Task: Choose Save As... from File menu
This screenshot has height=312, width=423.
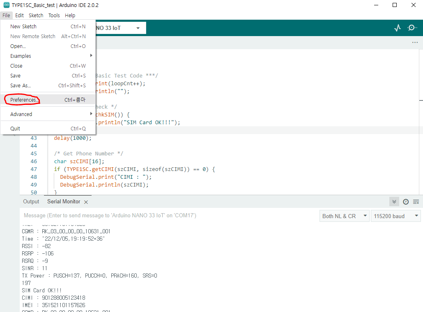Action: 48,85
